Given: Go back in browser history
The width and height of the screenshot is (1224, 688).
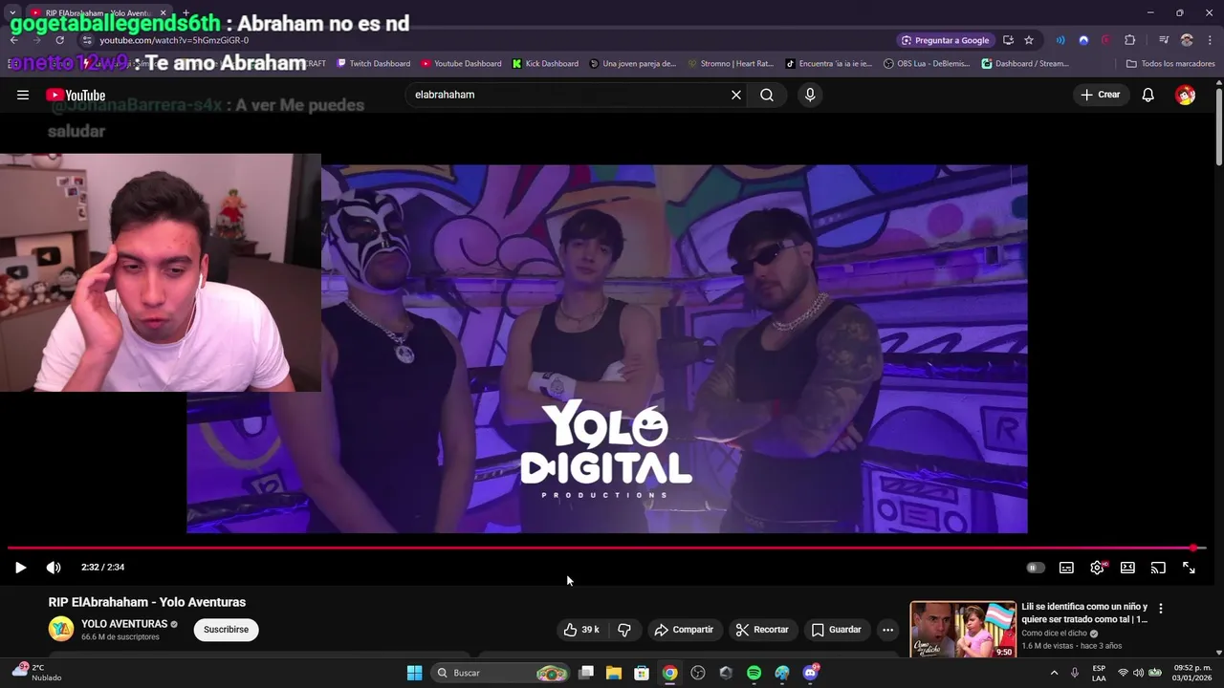Looking at the screenshot, I should [x=14, y=40].
